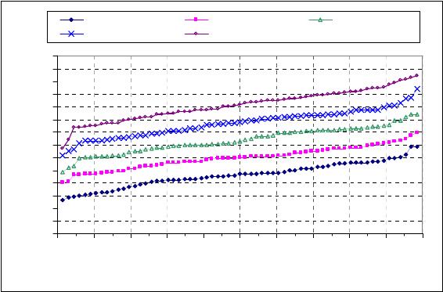The height and width of the screenshot is (292, 443).
Task: Pick the final X marker of the blue series
Action: click(x=417, y=88)
